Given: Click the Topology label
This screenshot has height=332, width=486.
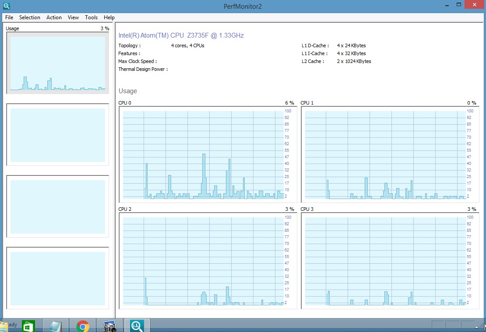Looking at the screenshot, I should (129, 45).
